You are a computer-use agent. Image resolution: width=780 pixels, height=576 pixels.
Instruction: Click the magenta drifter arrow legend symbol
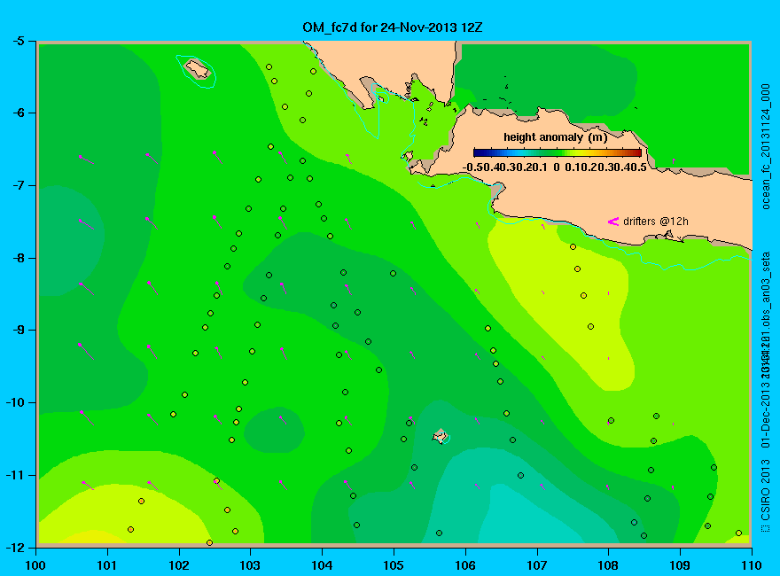(612, 222)
